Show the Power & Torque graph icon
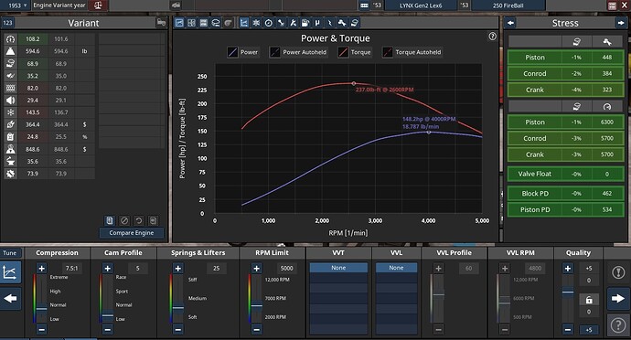This screenshot has height=340, width=631. tap(244, 23)
